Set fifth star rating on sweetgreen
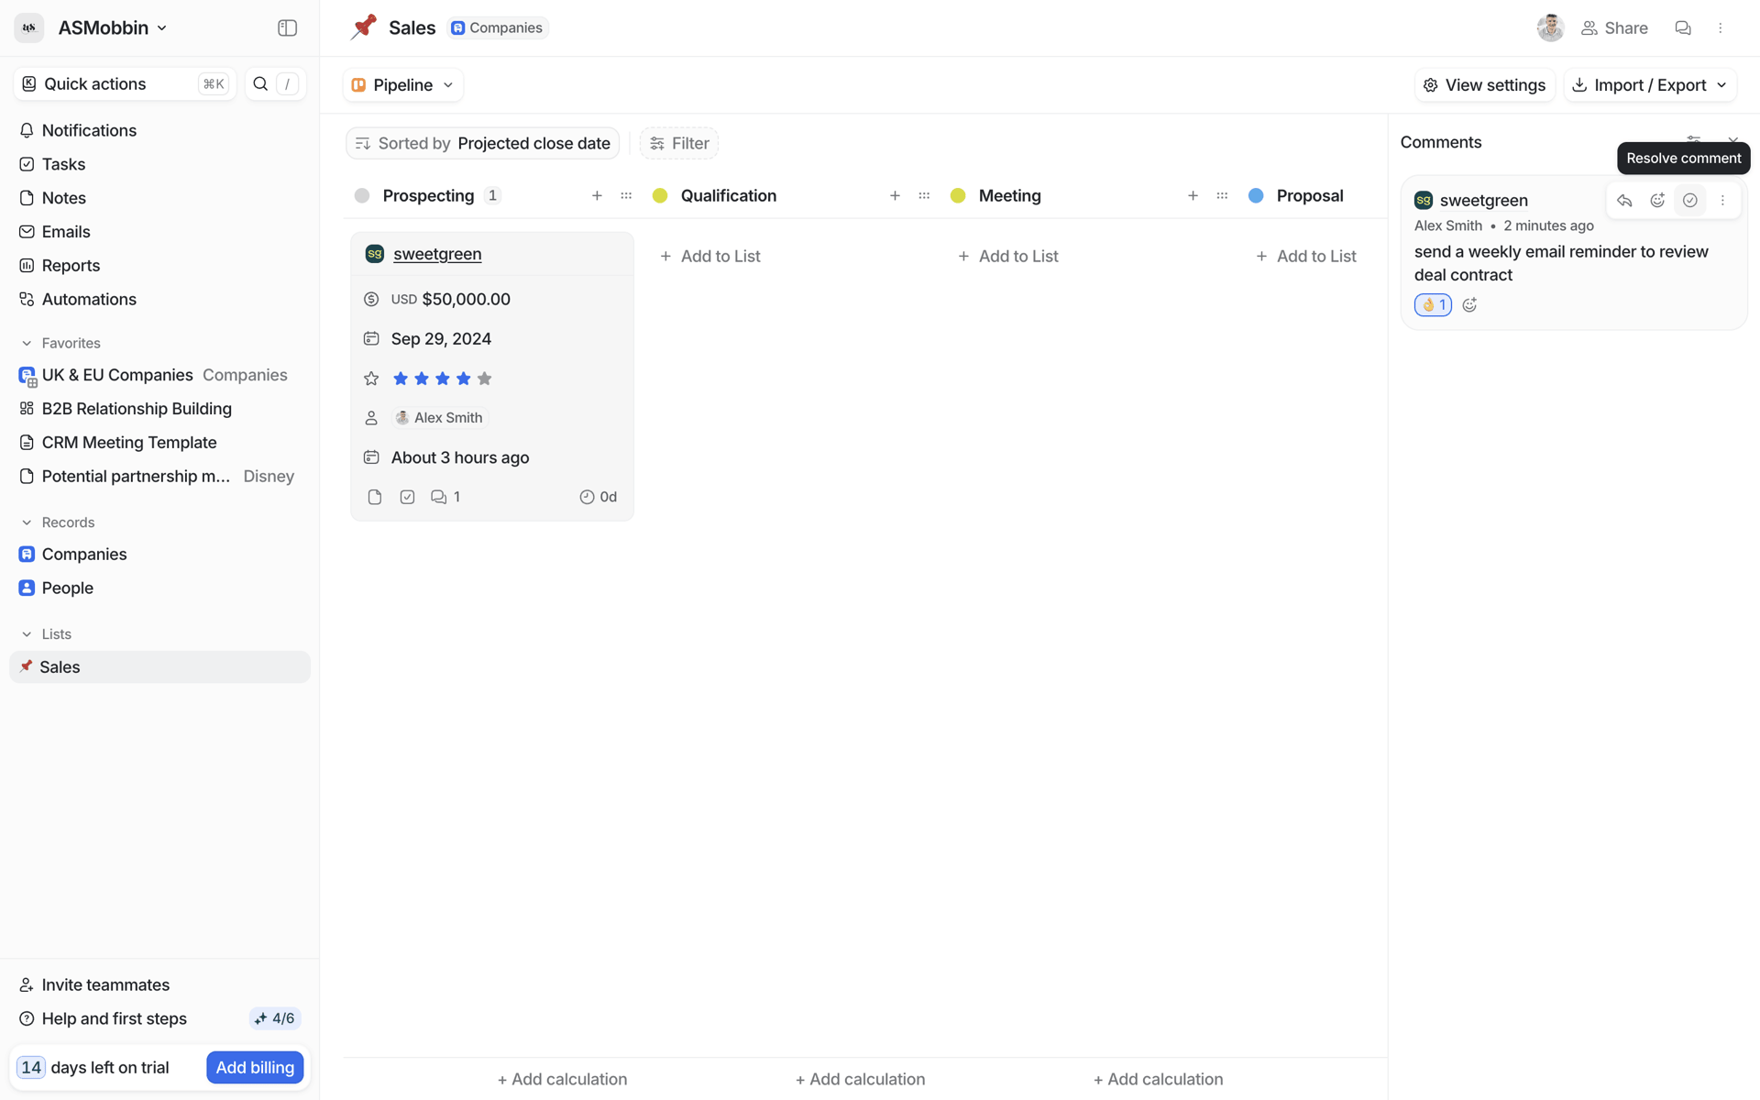1760x1100 pixels. tap(485, 379)
